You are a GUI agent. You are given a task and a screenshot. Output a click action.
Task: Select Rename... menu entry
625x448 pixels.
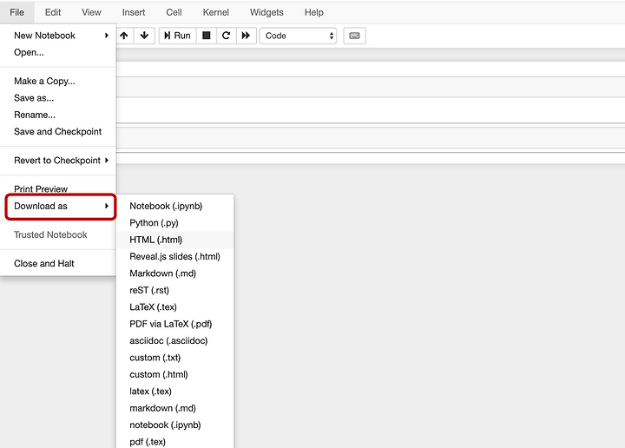click(58, 115)
